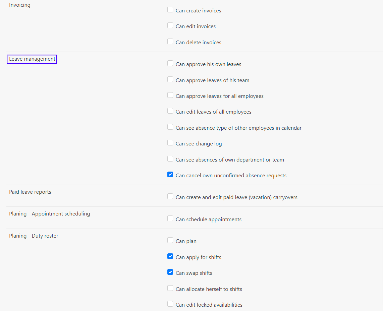Viewport: 383px width, 311px height.
Task: Enable 'Can approve his own leaves'
Action: tap(170, 63)
